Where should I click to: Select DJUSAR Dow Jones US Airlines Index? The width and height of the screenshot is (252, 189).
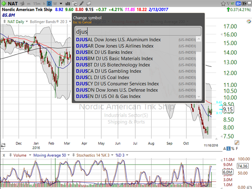click(x=136, y=46)
